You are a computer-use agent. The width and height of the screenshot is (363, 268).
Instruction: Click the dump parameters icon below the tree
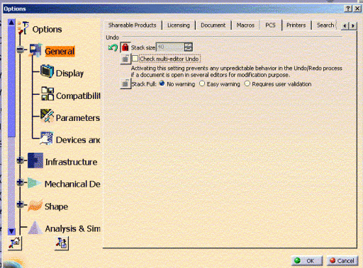(62, 243)
